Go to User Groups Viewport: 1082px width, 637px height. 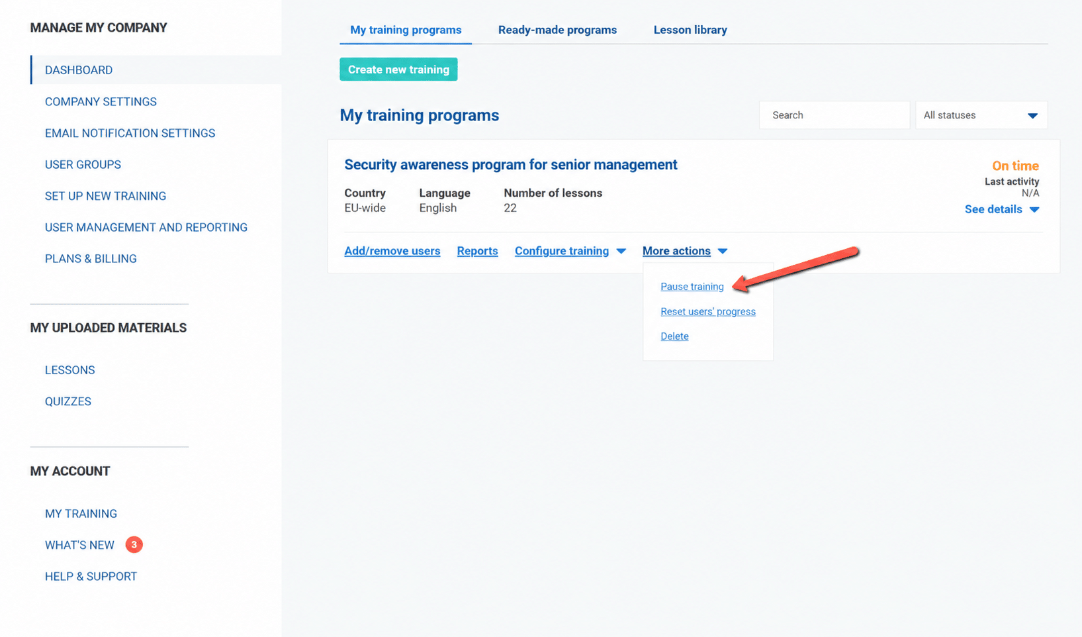[x=83, y=164]
